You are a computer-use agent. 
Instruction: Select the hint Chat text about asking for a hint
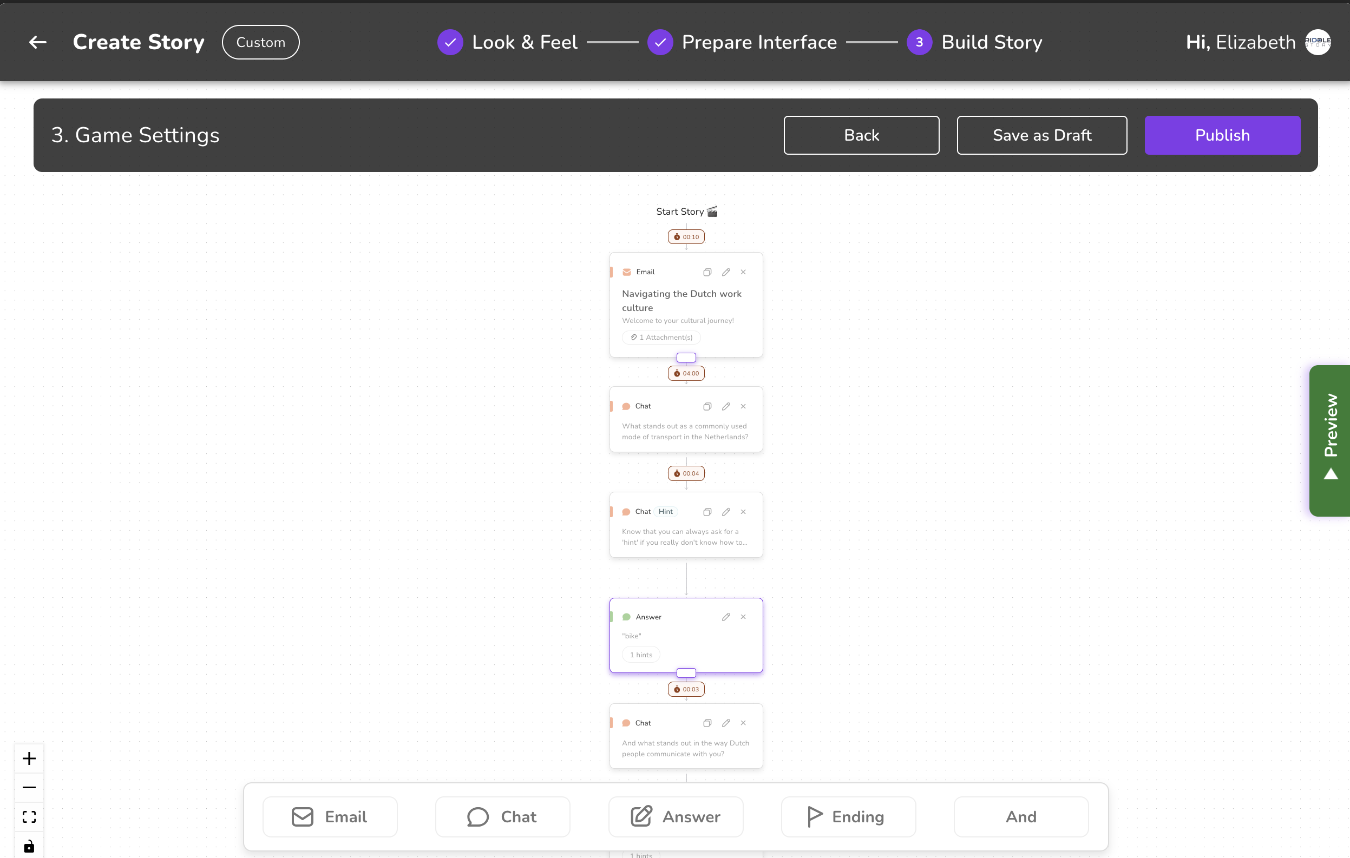(685, 537)
